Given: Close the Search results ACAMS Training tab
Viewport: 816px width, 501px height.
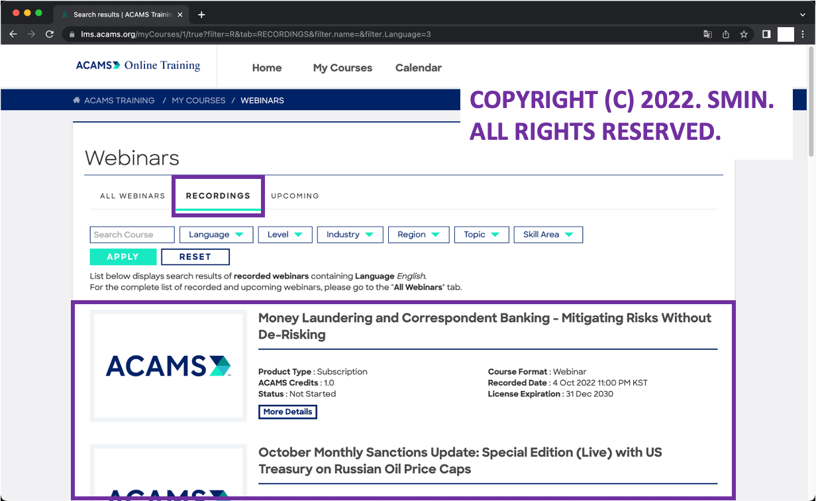Looking at the screenshot, I should tap(180, 15).
